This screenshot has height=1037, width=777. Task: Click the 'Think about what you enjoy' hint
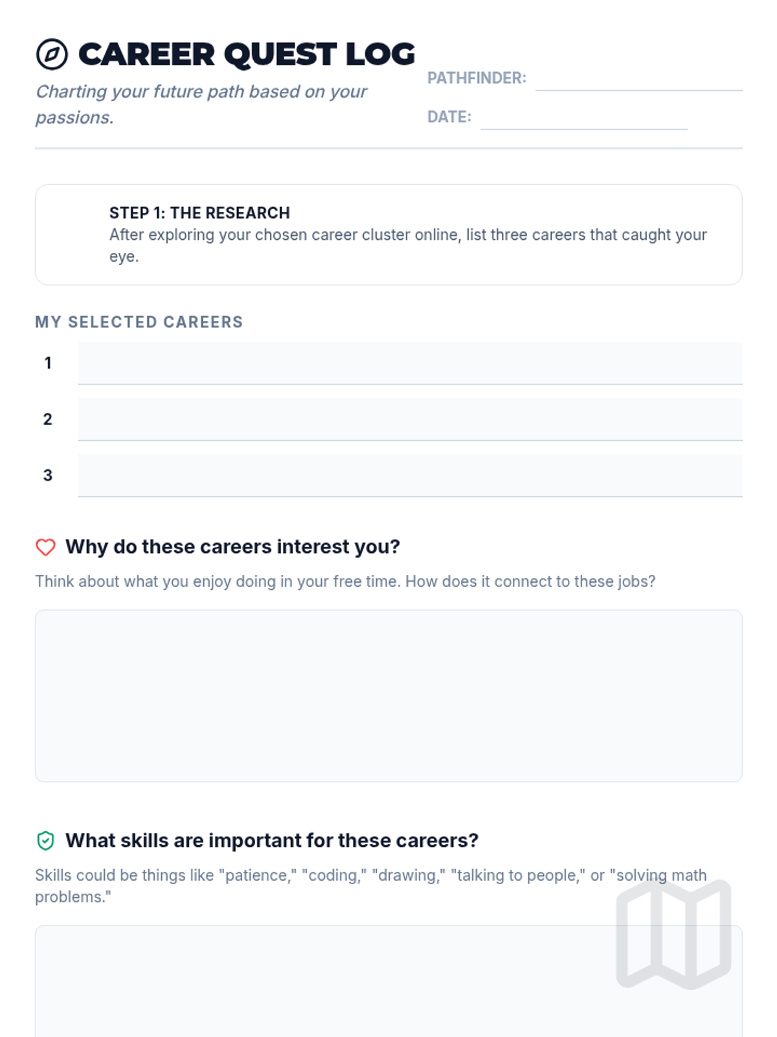(345, 581)
